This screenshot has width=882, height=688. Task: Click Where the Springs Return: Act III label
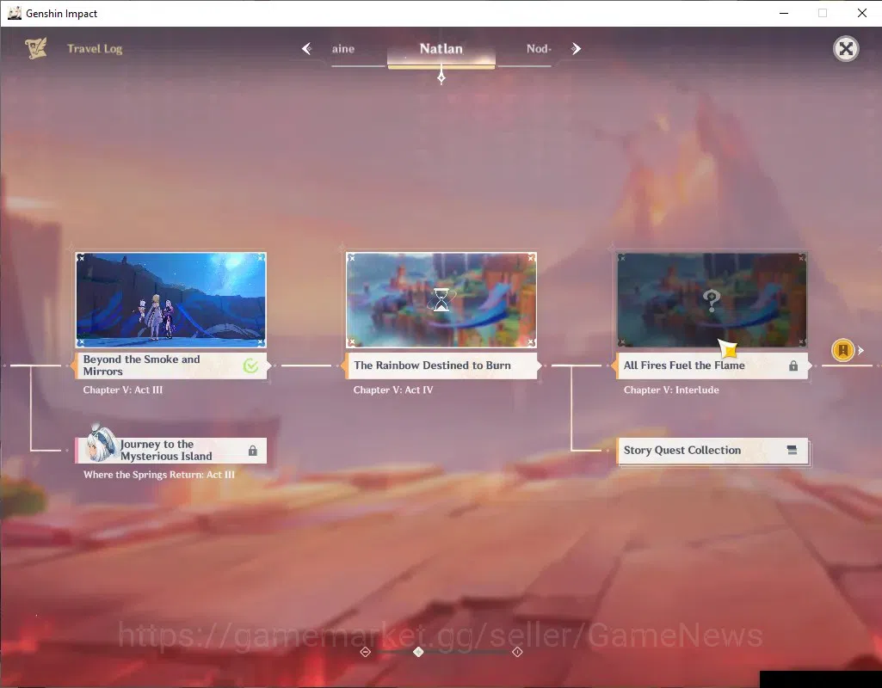159,475
